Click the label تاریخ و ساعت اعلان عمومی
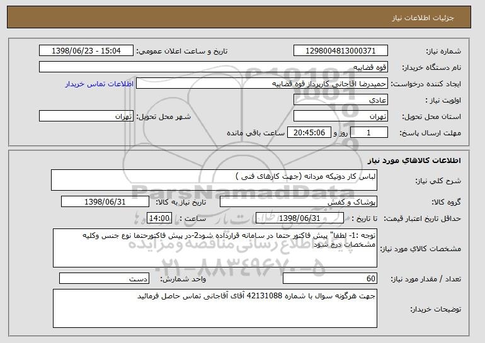The image size is (485, 343). 182,51
